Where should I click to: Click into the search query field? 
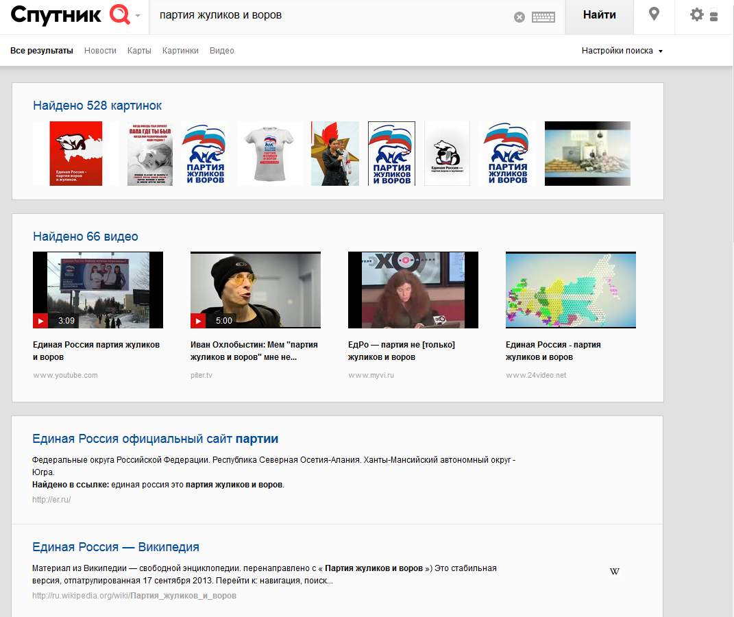(x=332, y=16)
